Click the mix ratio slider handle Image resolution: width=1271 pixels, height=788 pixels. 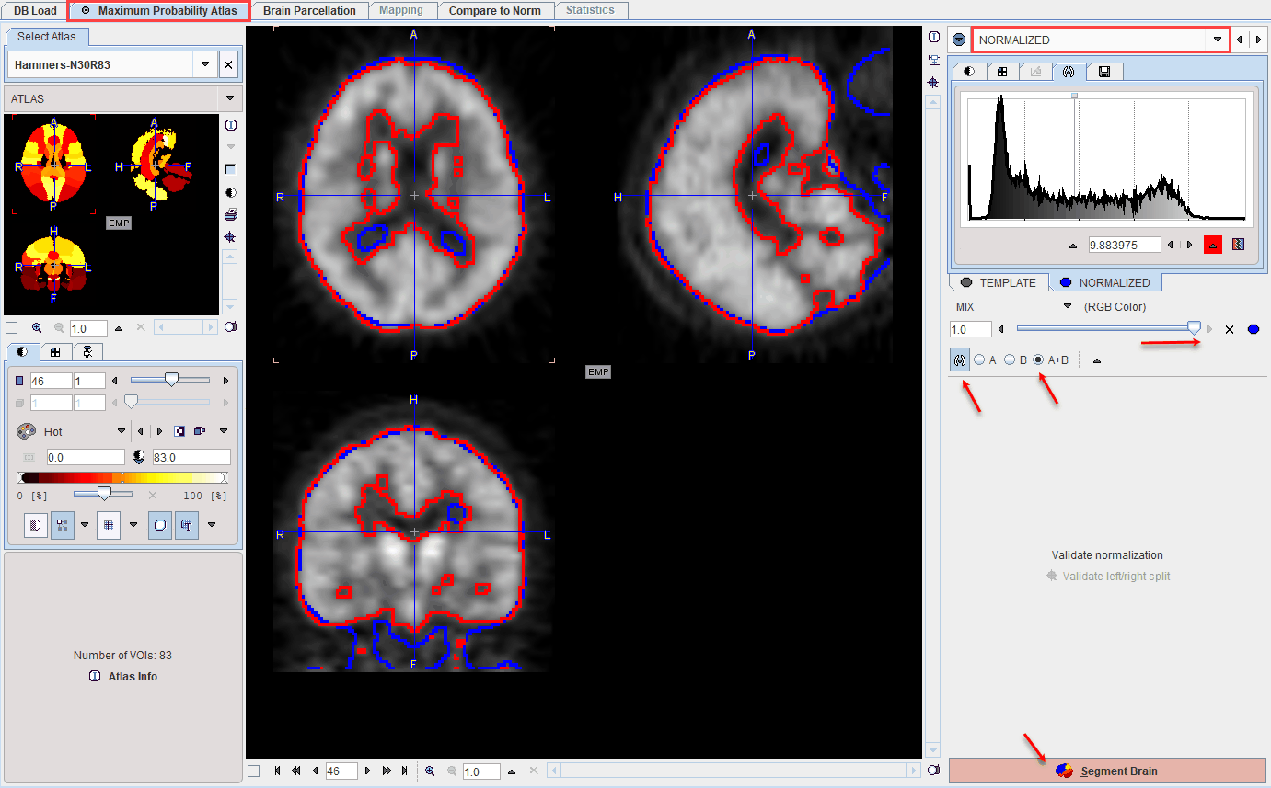point(1194,327)
